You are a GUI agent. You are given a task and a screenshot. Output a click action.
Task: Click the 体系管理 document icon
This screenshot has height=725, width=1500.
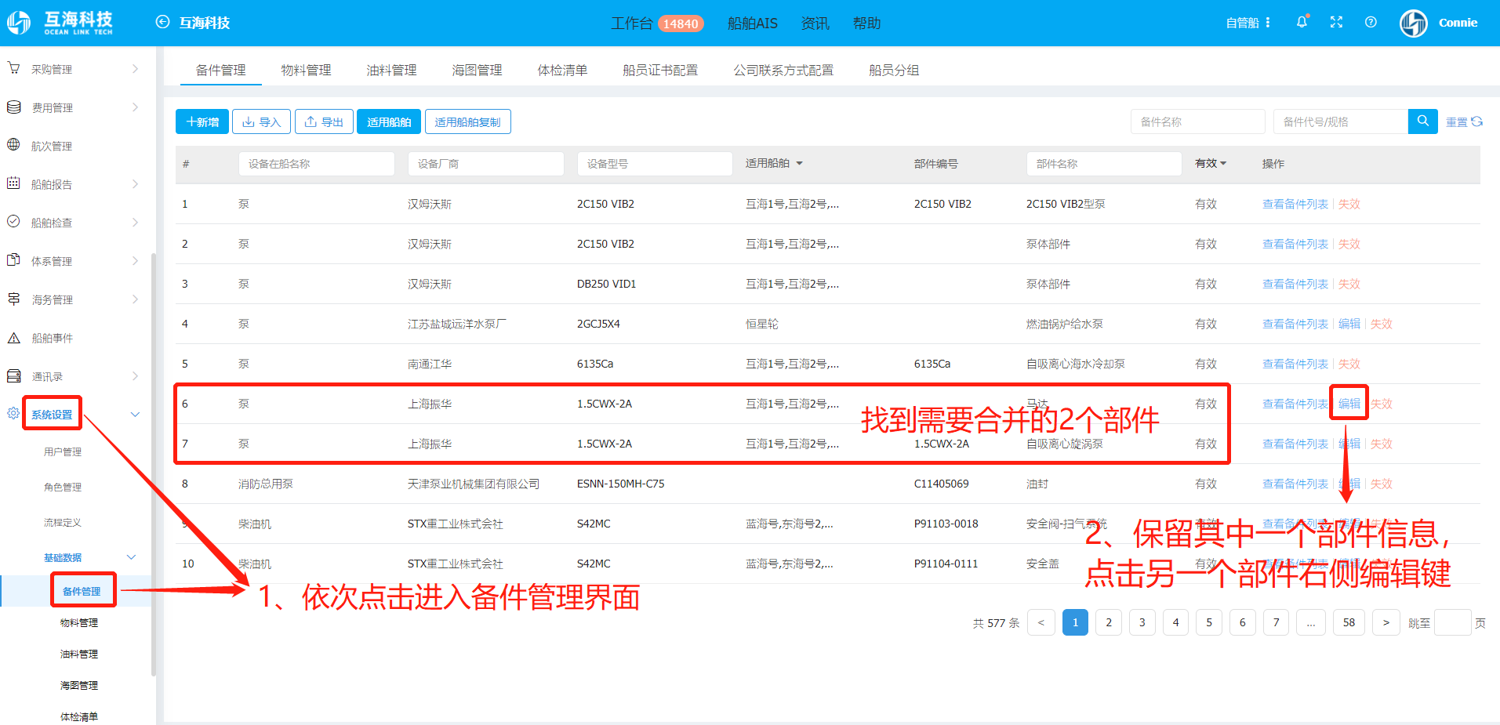pyautogui.click(x=13, y=260)
